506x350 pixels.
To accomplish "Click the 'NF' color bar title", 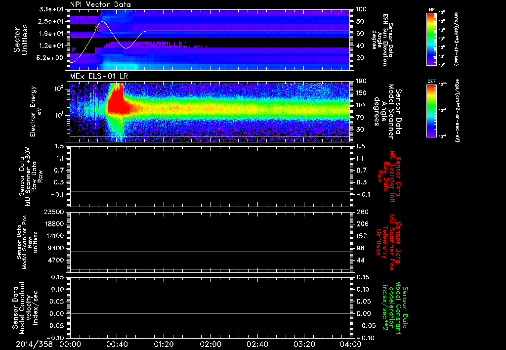I will click(x=431, y=10).
